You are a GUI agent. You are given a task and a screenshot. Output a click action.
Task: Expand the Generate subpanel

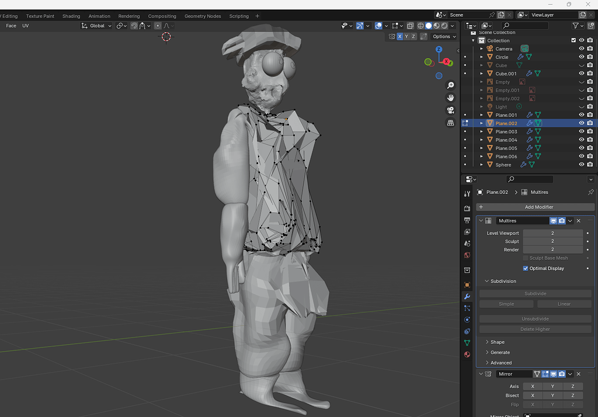pyautogui.click(x=487, y=352)
